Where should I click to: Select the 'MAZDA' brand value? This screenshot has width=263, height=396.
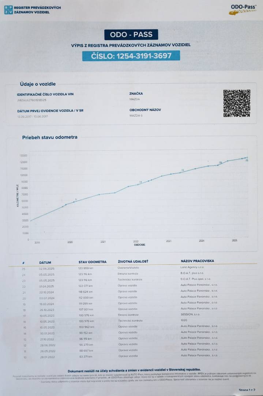point(135,99)
